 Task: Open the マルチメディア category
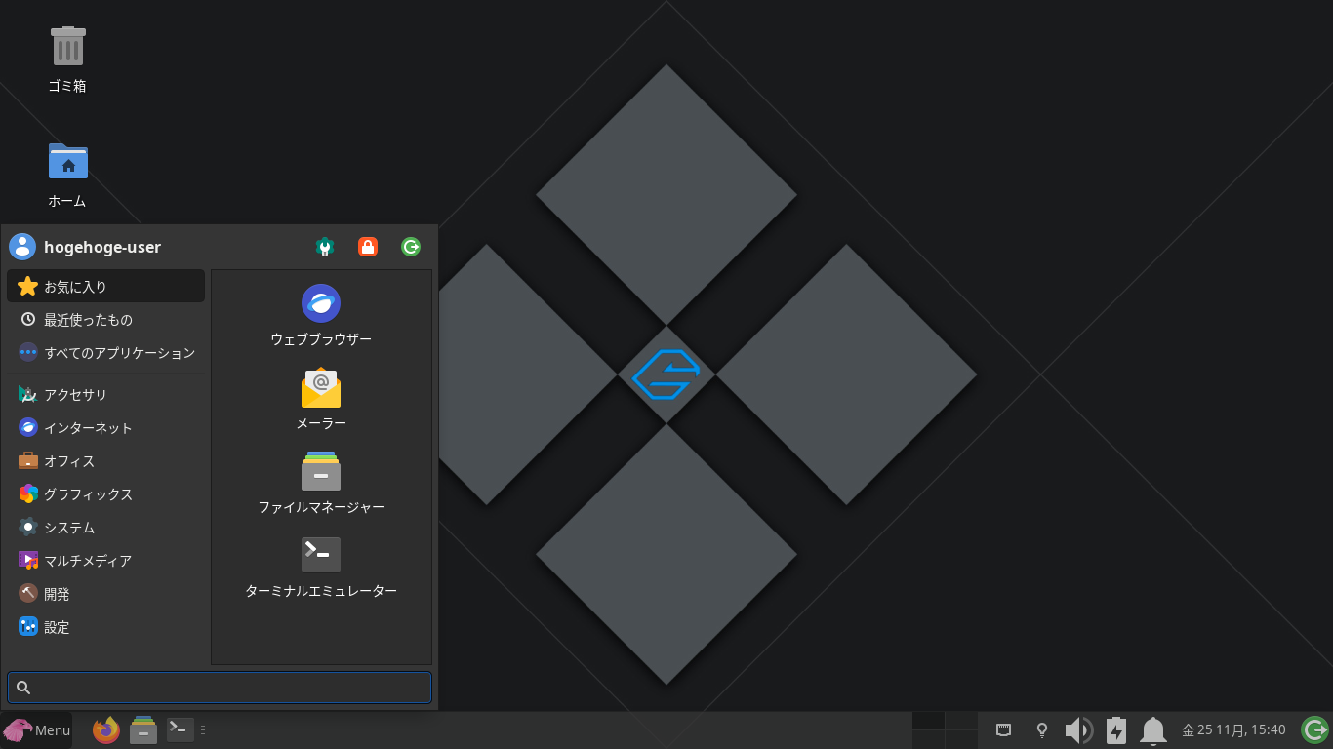(x=106, y=561)
